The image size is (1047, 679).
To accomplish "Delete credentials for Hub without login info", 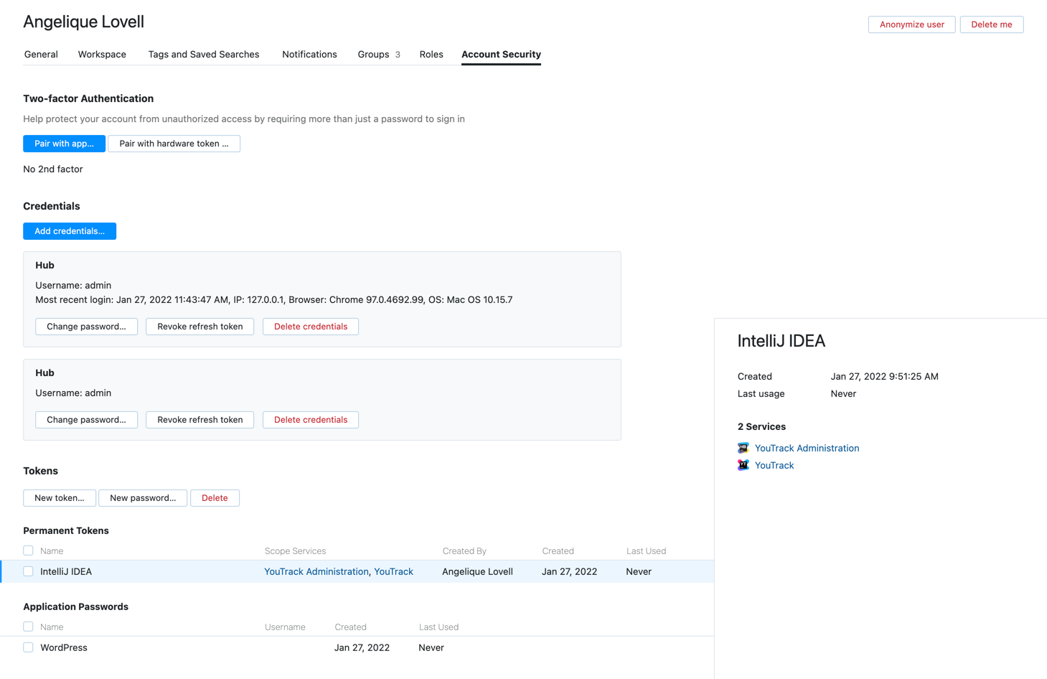I will click(311, 420).
